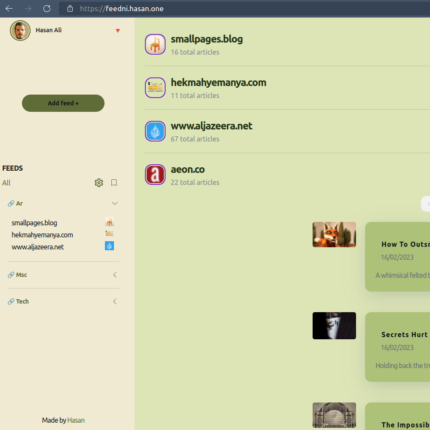Open bookmarks via the bookmark icon
Screen dimensions: 430x430
click(x=114, y=183)
